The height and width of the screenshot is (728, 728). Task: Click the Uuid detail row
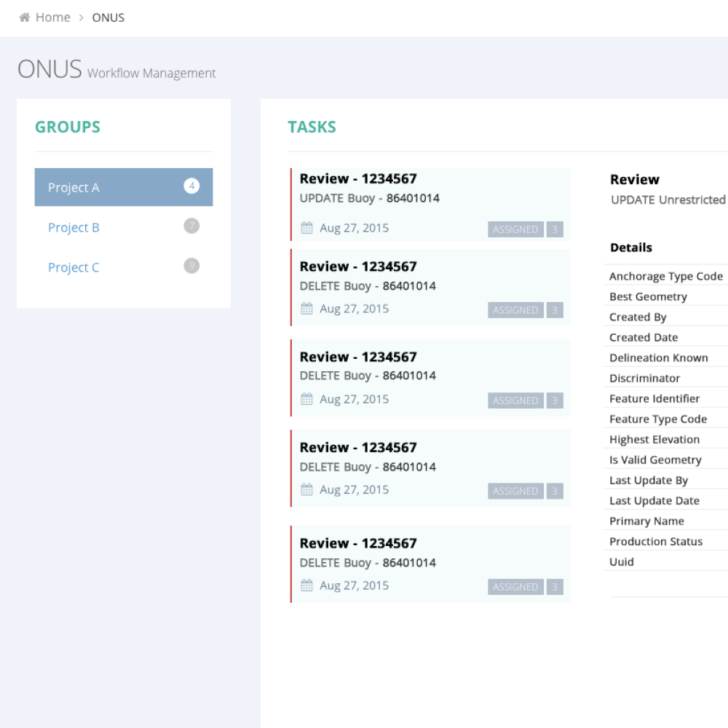(665, 561)
